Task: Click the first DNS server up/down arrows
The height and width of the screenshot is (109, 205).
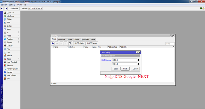Action: coord(138,60)
